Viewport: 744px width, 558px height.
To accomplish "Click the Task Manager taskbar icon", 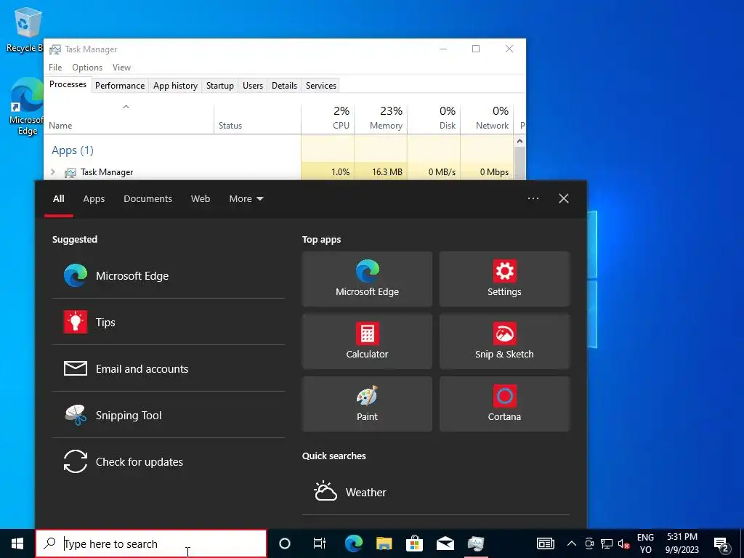I will coord(475,543).
